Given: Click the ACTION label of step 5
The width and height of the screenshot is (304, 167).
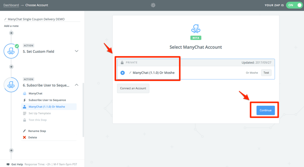Looking at the screenshot, I should click(28, 46).
